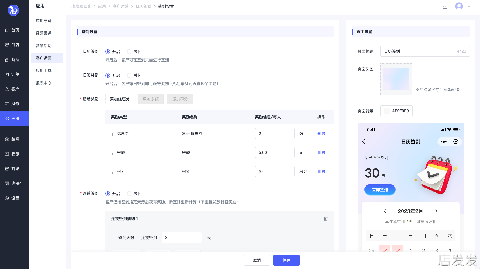Screen dimensions: 480x269
Task: Click the 店发发咖啡 breadcrumb link
Action: (81, 6)
